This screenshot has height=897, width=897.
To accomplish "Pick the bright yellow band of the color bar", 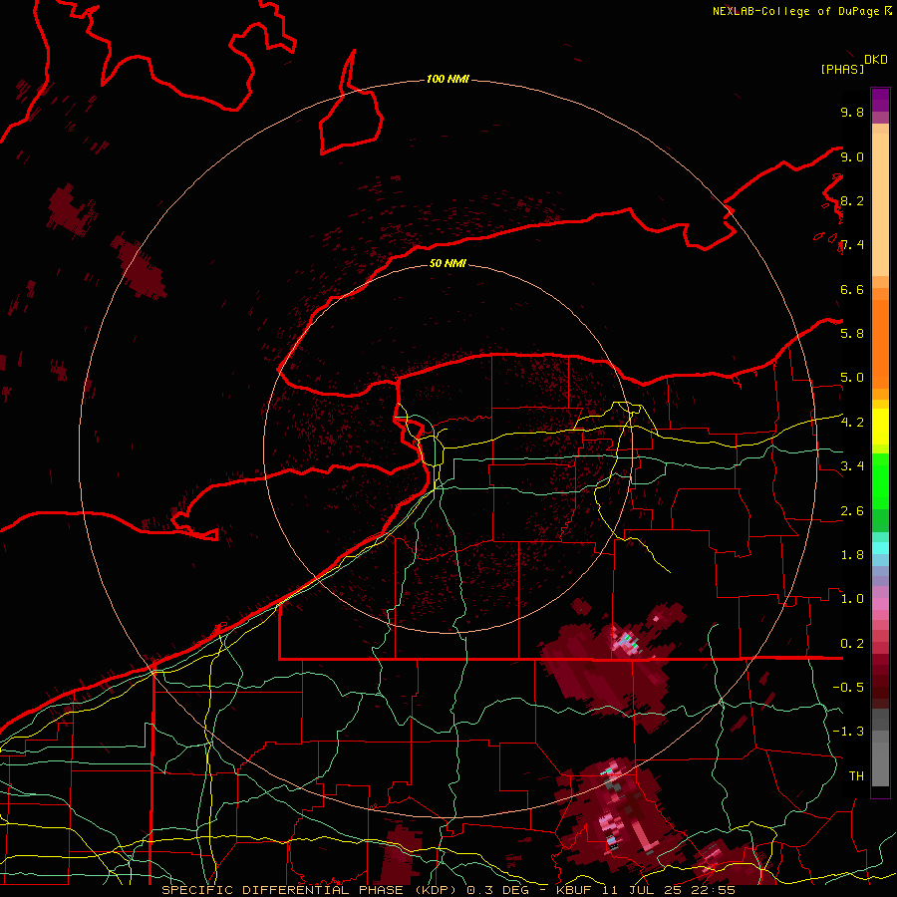I will (880, 427).
